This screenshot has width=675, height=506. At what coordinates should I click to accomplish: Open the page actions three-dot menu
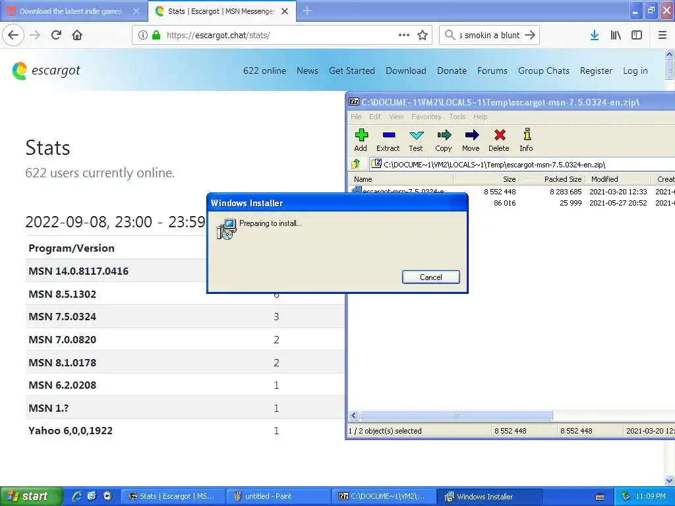click(404, 35)
